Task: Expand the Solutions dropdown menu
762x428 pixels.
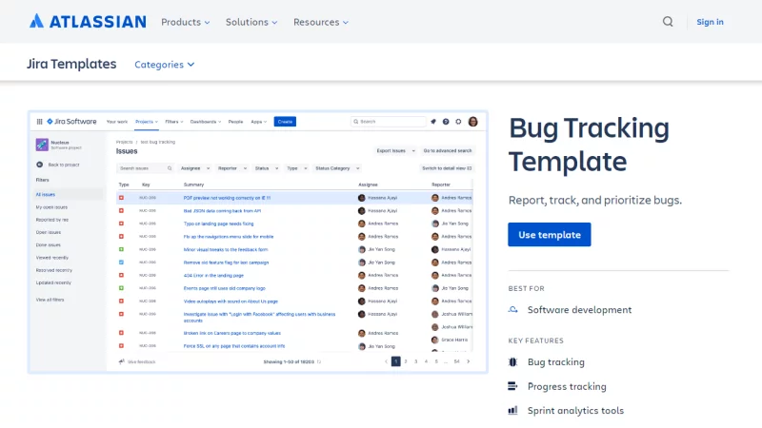Action: coord(251,22)
